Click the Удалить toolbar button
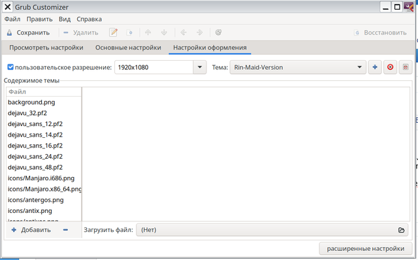 [x=81, y=33]
